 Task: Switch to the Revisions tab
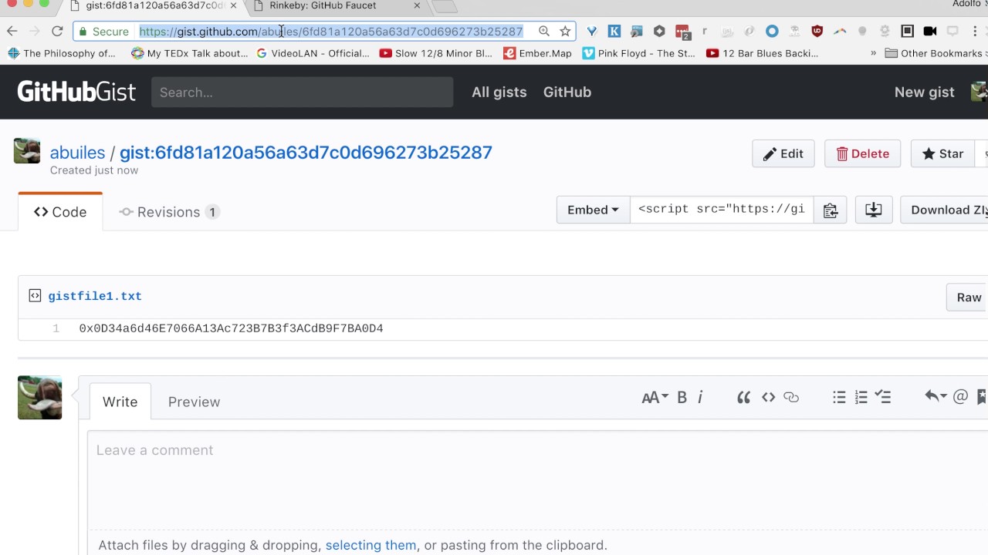coord(169,212)
